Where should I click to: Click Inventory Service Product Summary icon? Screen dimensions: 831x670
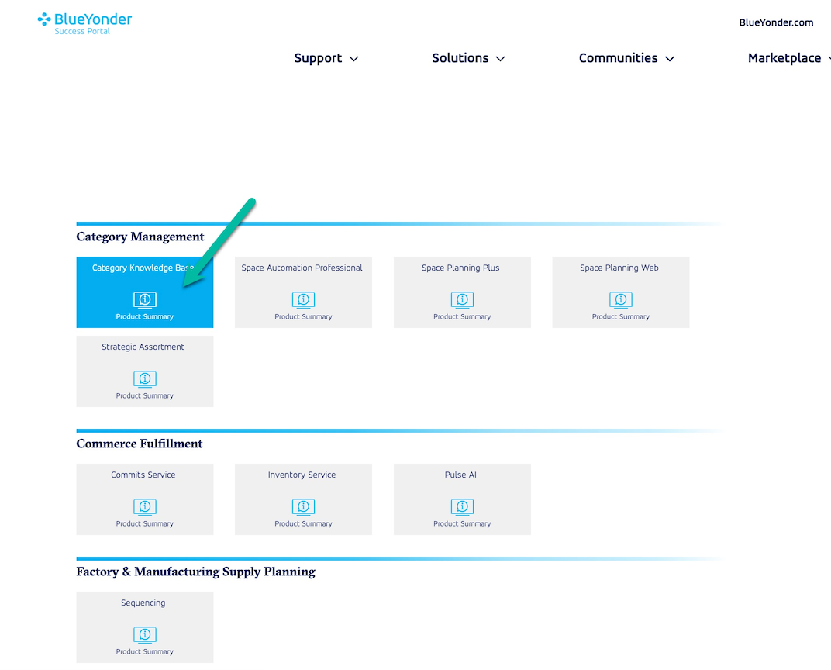tap(303, 507)
